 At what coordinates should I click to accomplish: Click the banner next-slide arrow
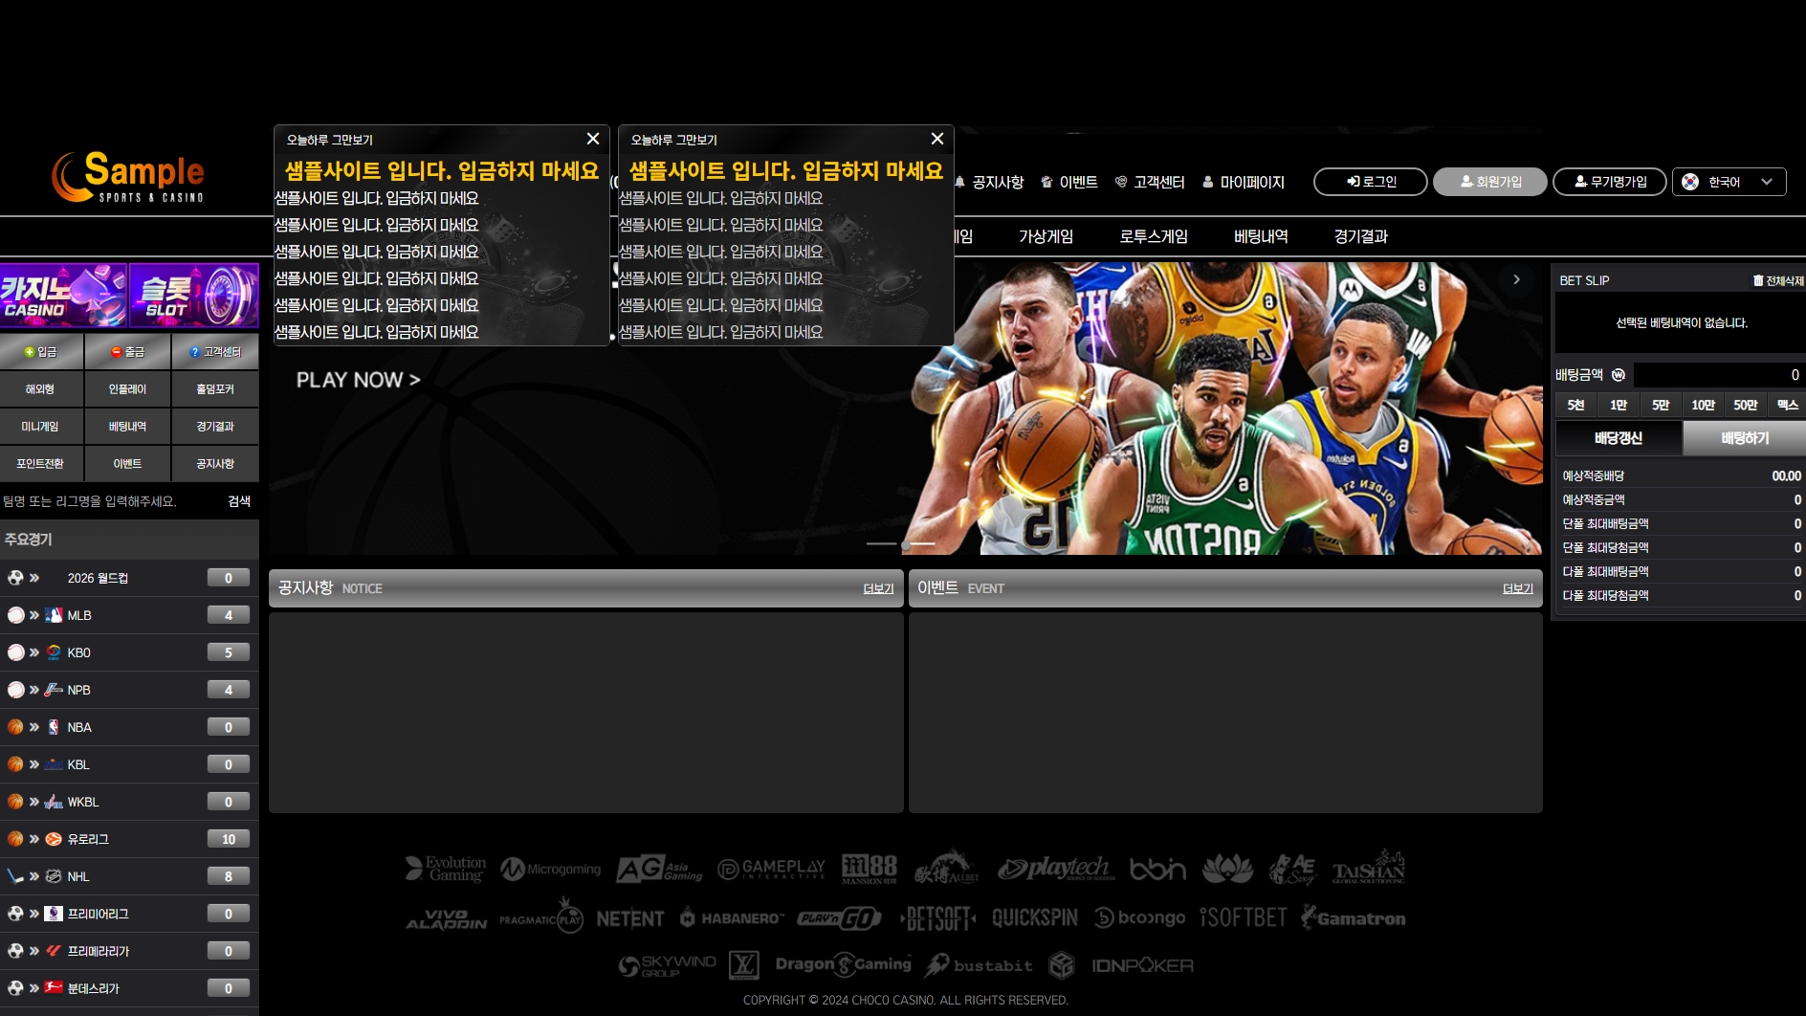1516,280
